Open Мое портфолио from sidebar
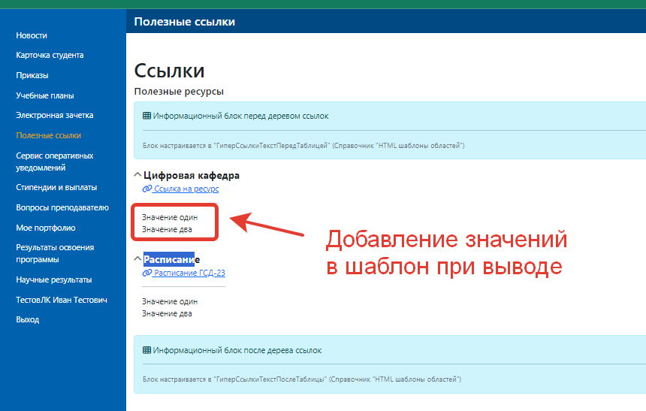 point(46,228)
